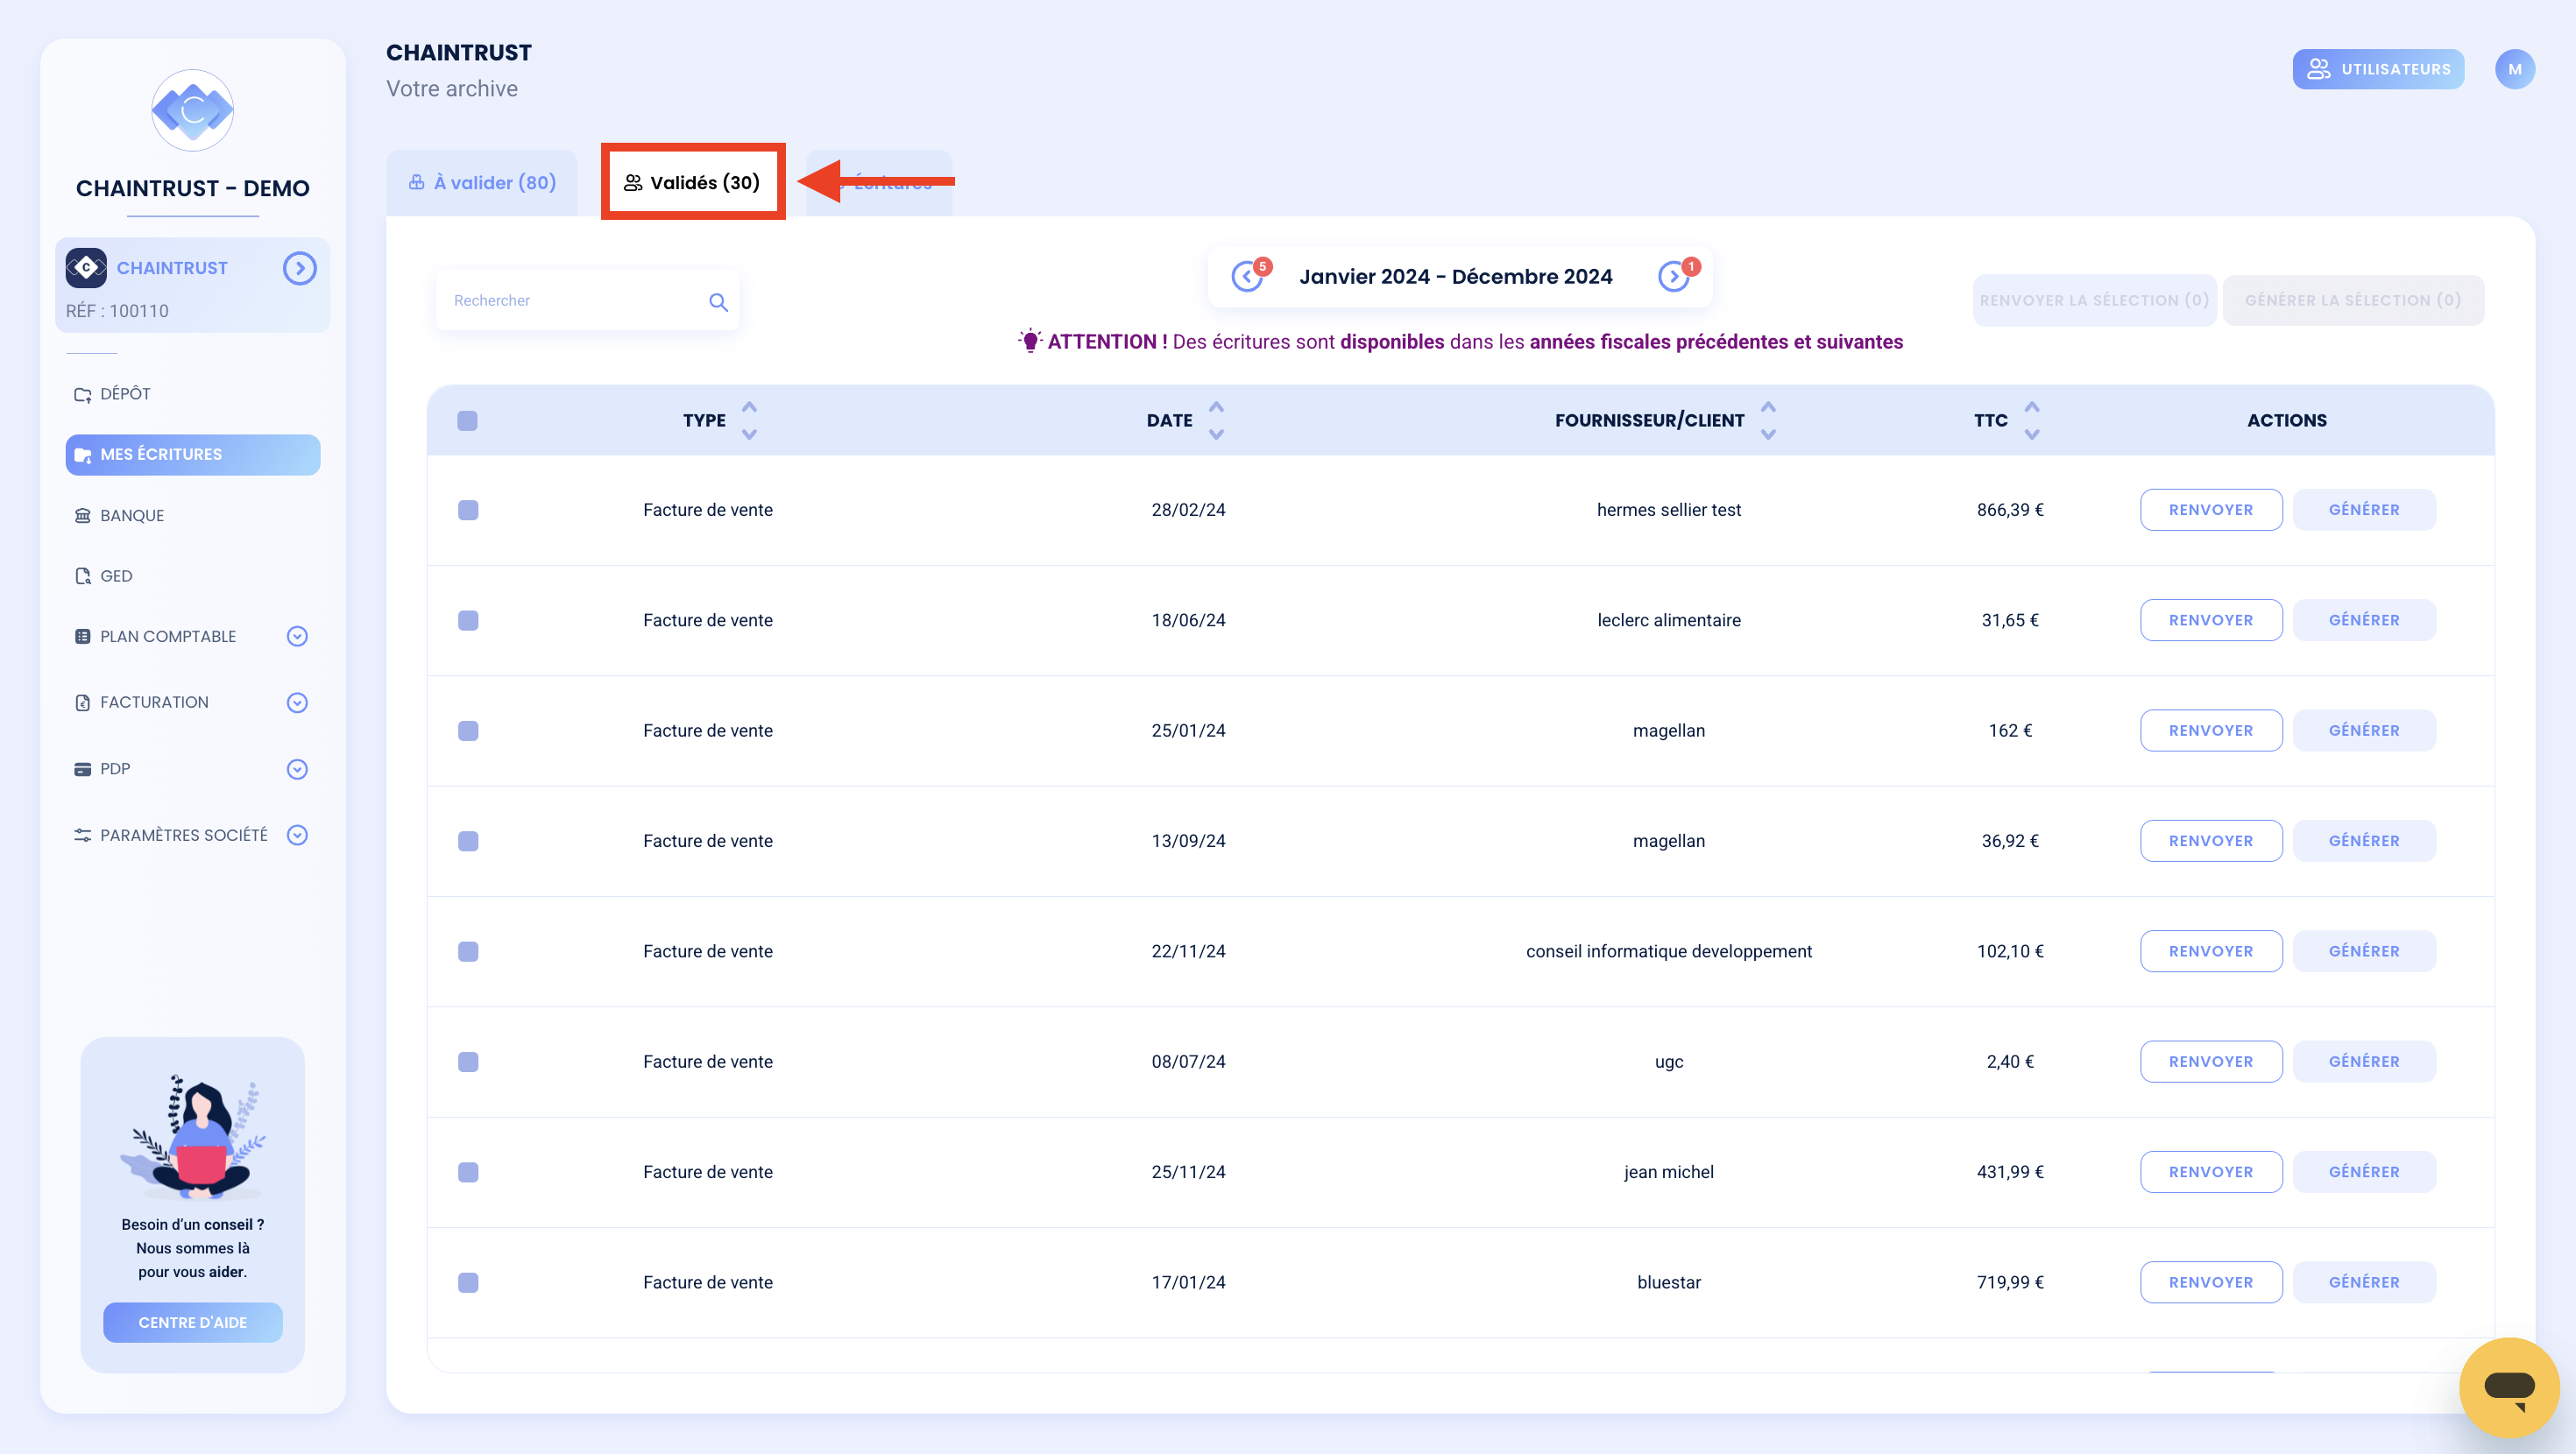Sort DATE column ascending arrow

pyautogui.click(x=1216, y=407)
